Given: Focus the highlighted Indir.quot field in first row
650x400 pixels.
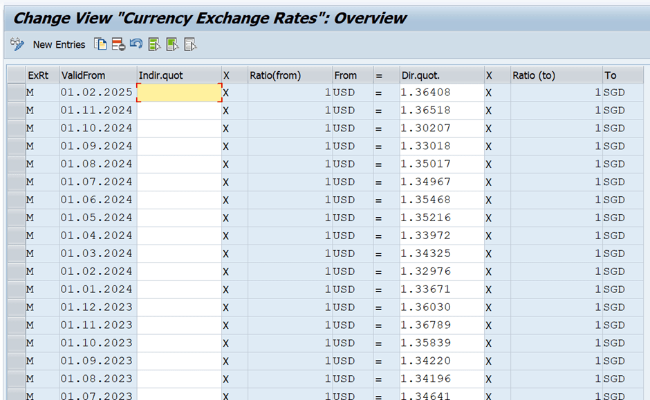Looking at the screenshot, I should [179, 93].
